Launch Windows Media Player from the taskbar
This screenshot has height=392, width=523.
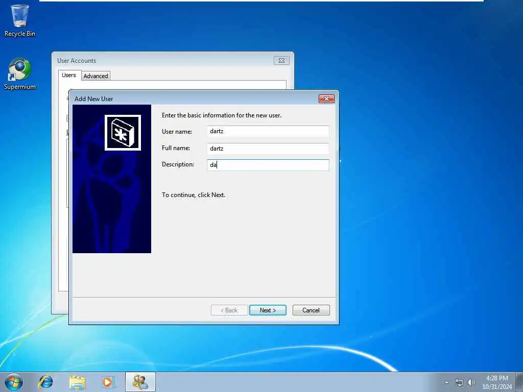[x=108, y=382]
